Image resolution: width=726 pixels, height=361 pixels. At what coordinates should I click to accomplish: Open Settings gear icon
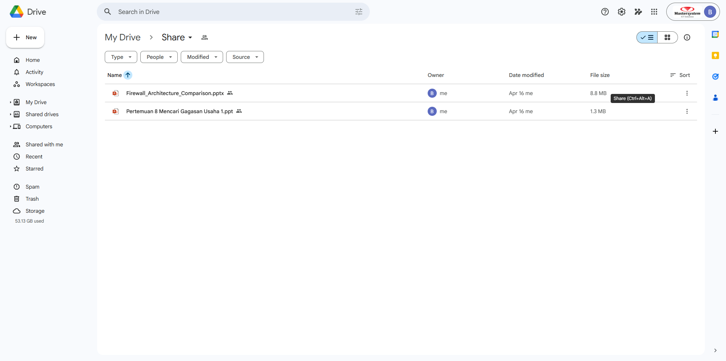[622, 12]
